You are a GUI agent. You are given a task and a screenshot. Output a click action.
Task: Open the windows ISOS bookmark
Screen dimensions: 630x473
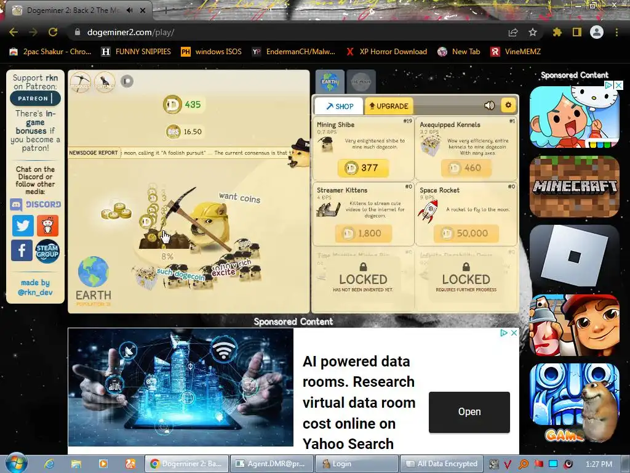click(212, 52)
